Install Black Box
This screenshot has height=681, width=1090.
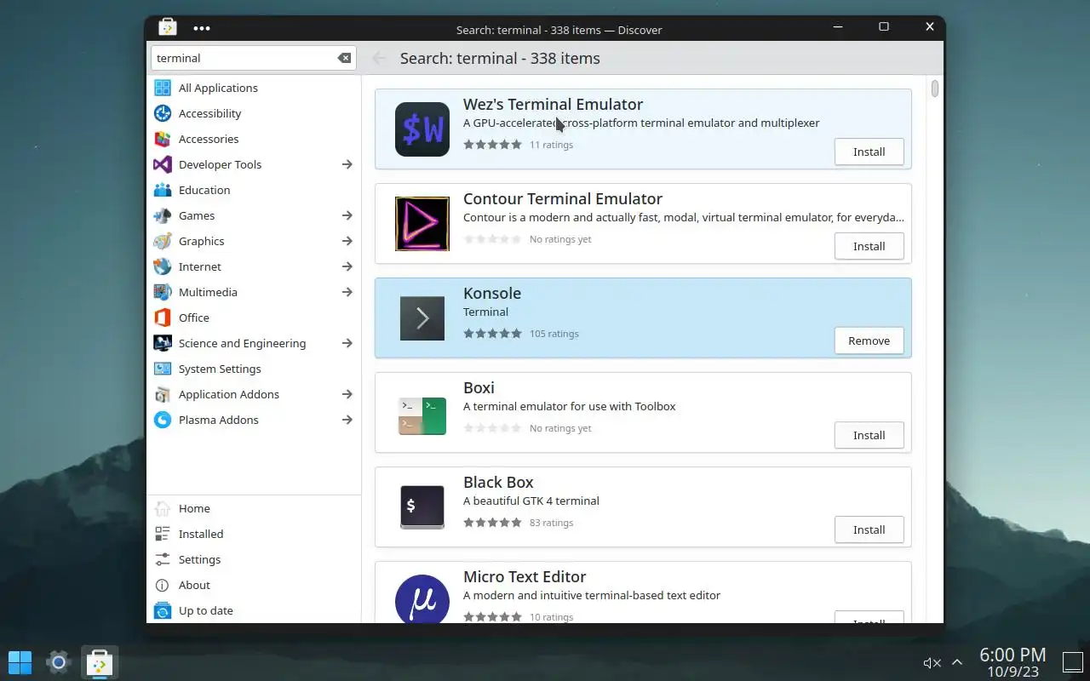tap(869, 529)
